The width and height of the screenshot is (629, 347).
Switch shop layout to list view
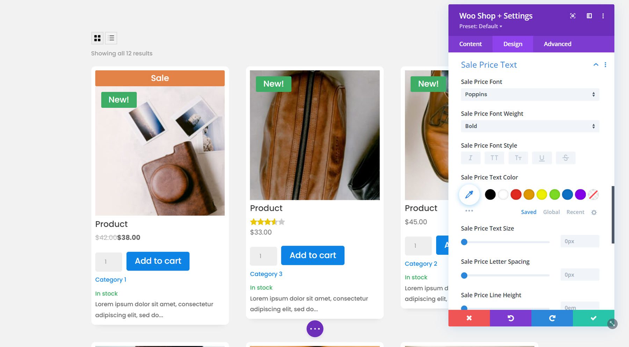[x=111, y=38]
